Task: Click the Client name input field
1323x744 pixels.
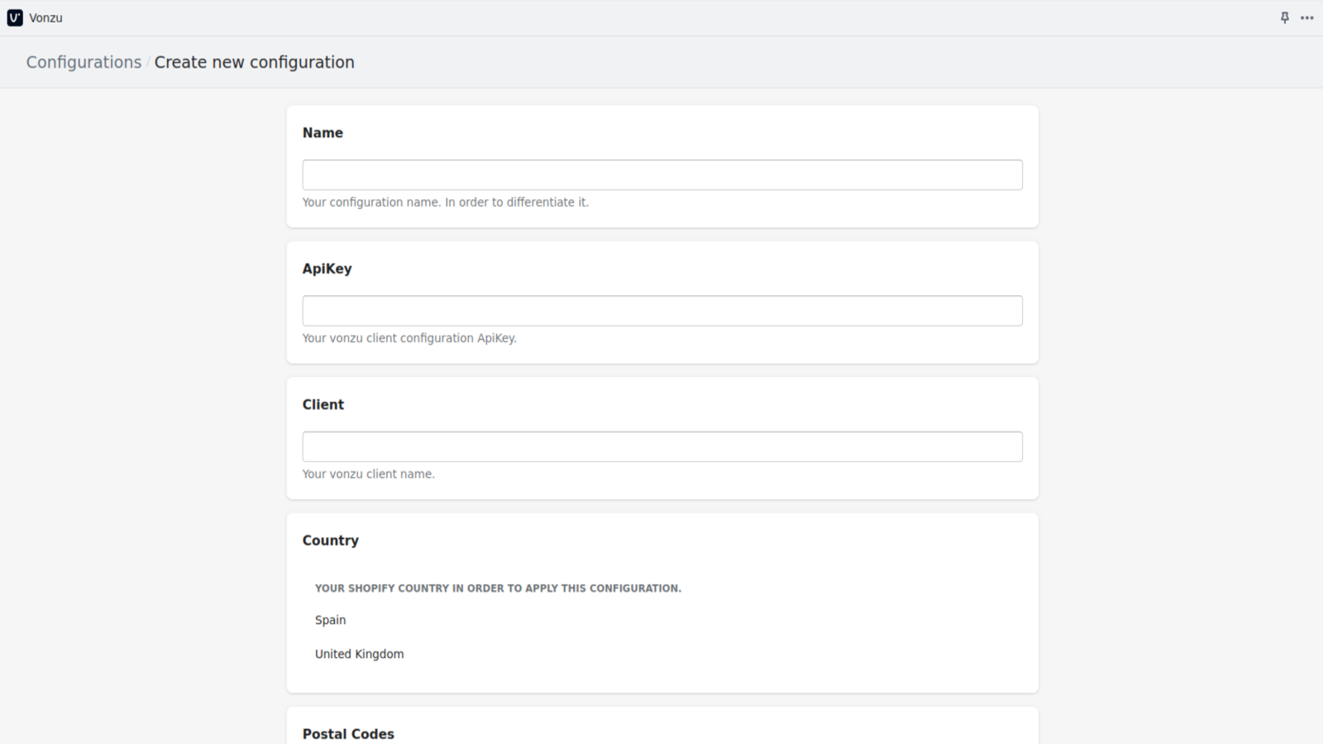Action: click(x=661, y=446)
